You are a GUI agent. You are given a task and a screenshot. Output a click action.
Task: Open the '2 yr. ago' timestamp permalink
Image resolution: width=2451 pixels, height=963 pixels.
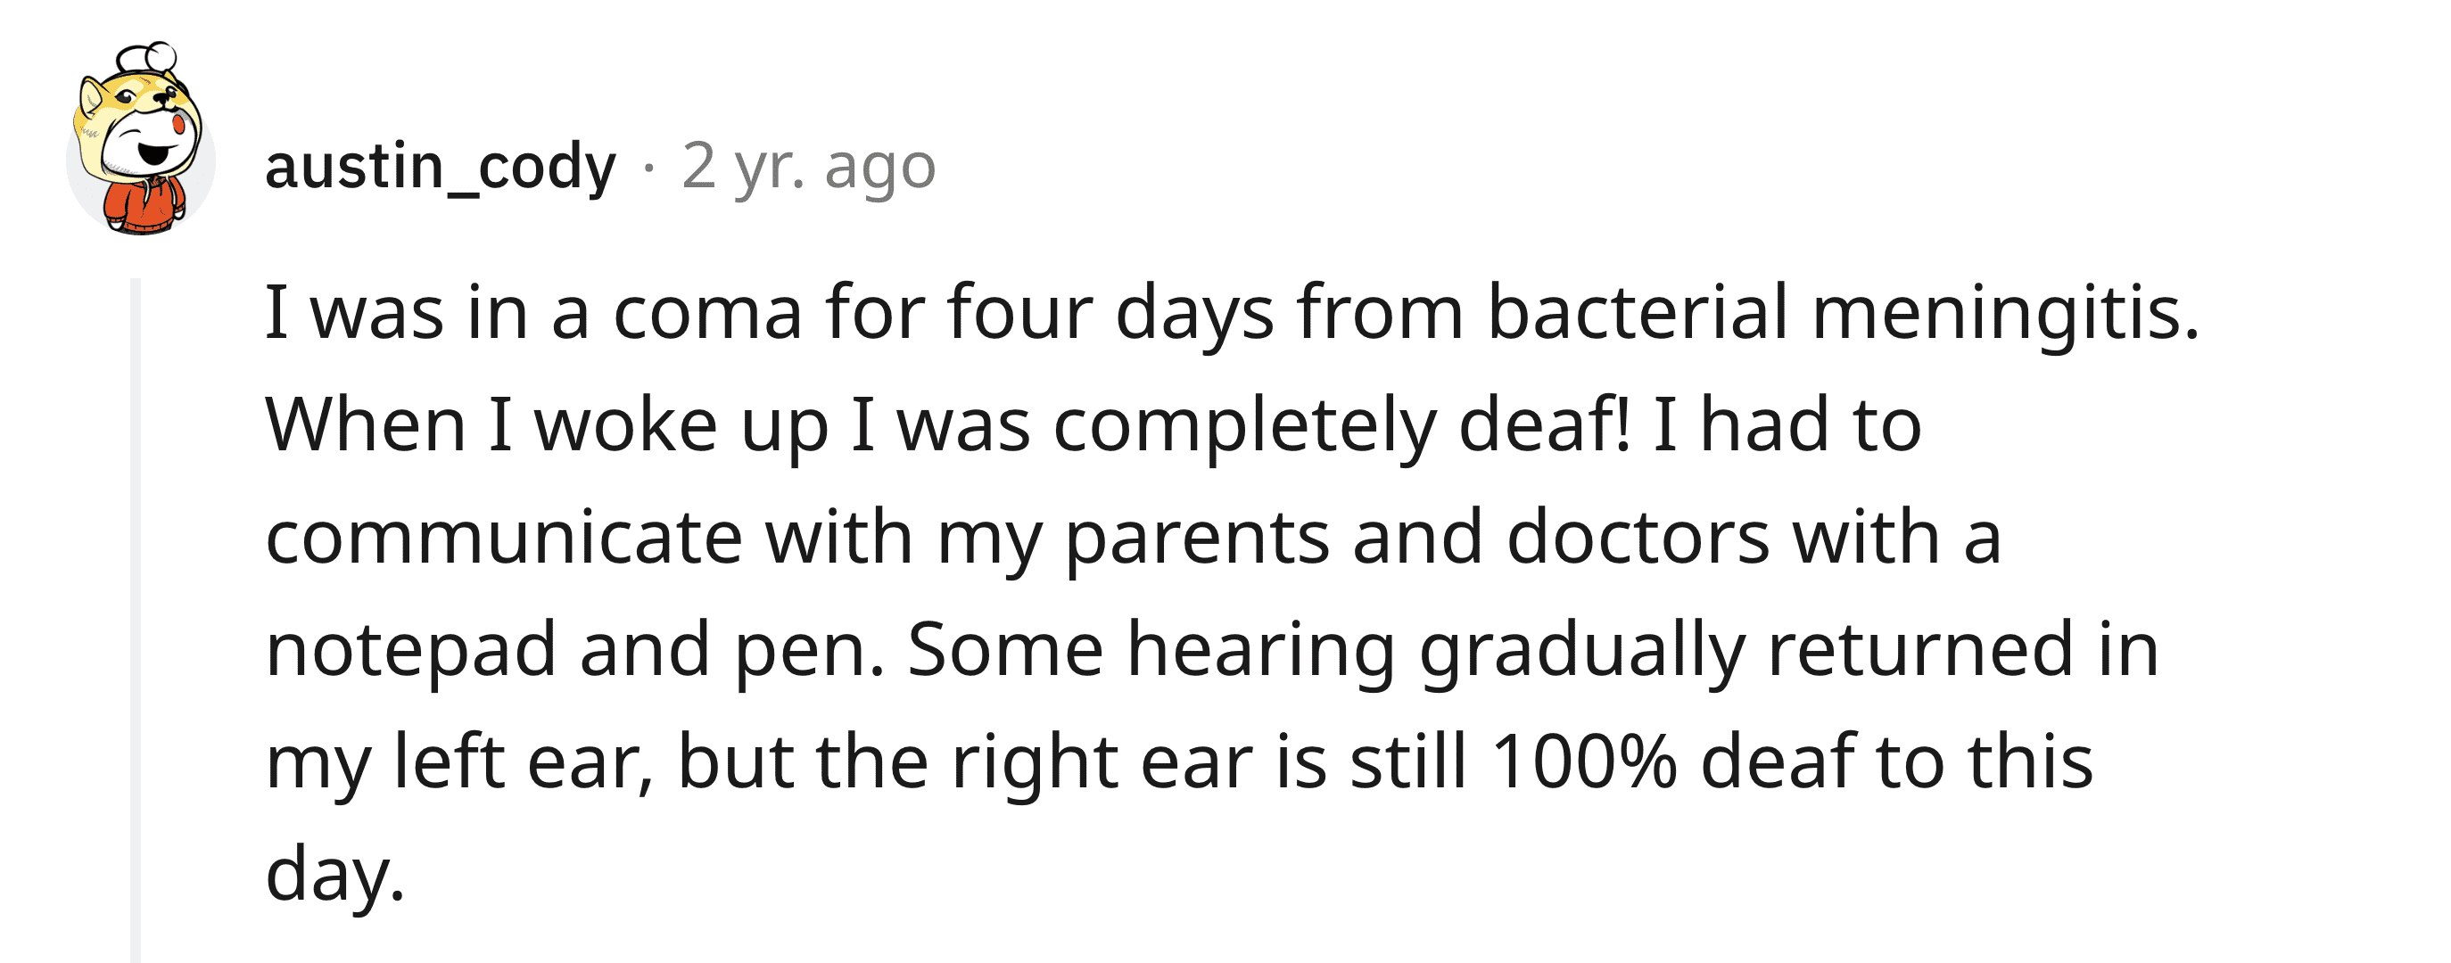coord(809,167)
